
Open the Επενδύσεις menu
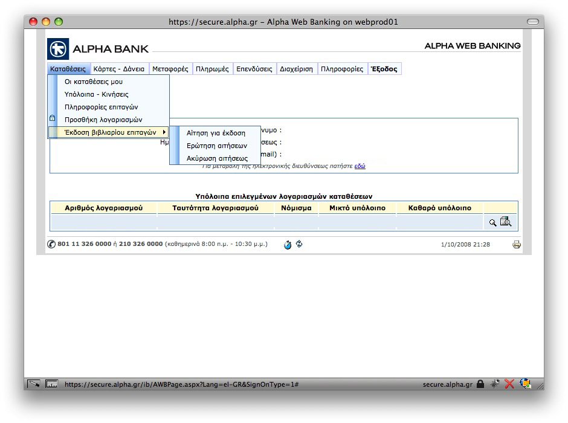pyautogui.click(x=254, y=69)
